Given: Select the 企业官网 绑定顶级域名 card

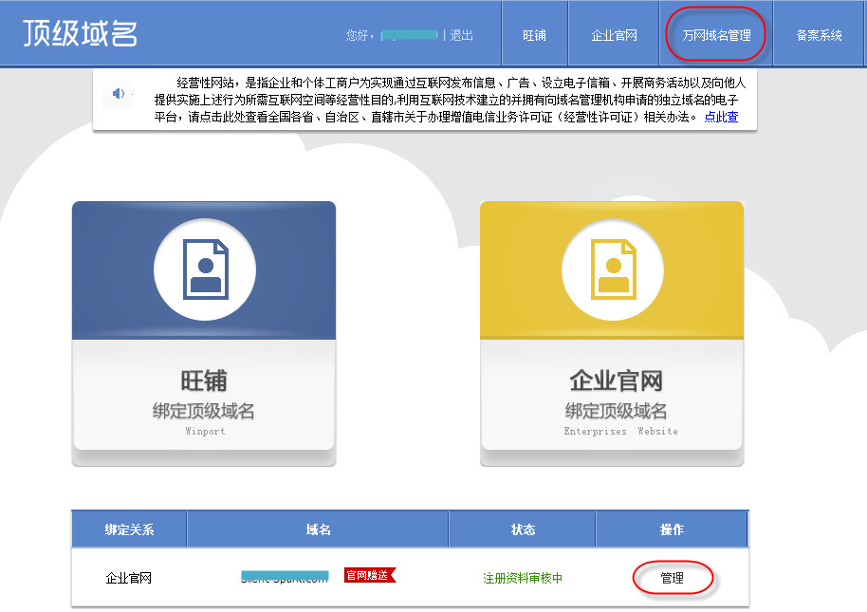Looking at the screenshot, I should coord(612,333).
